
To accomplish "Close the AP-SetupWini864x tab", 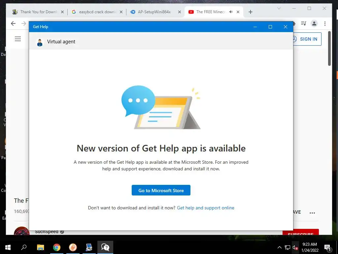I will [179, 12].
